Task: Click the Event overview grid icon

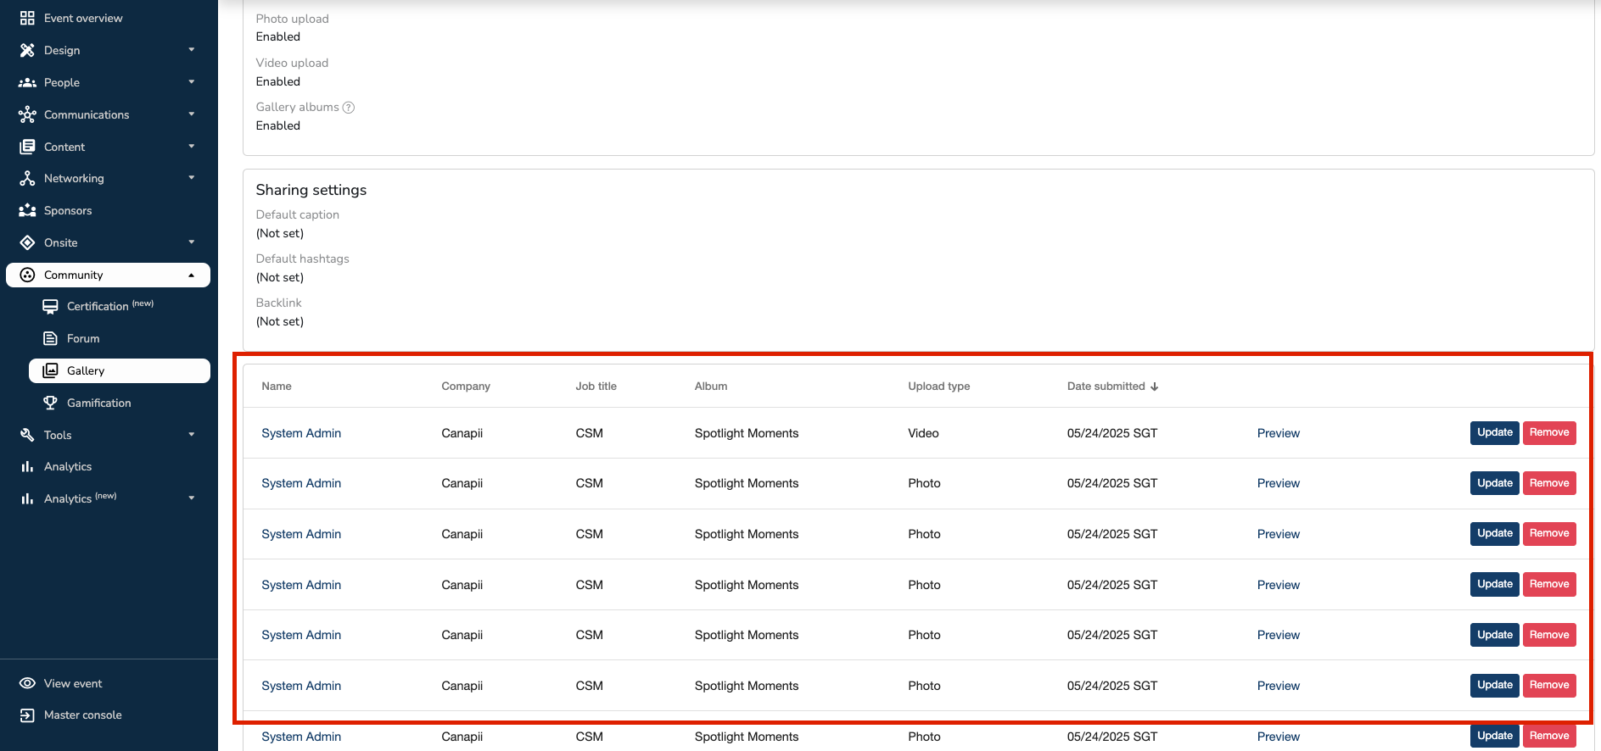Action: point(27,18)
